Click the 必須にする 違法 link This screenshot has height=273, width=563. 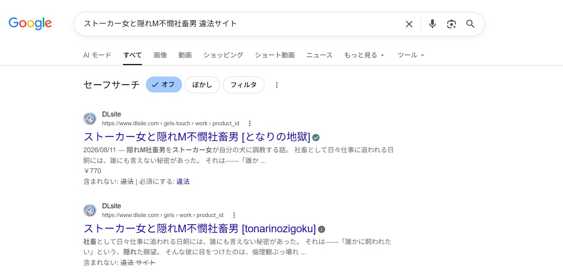pyautogui.click(x=183, y=182)
